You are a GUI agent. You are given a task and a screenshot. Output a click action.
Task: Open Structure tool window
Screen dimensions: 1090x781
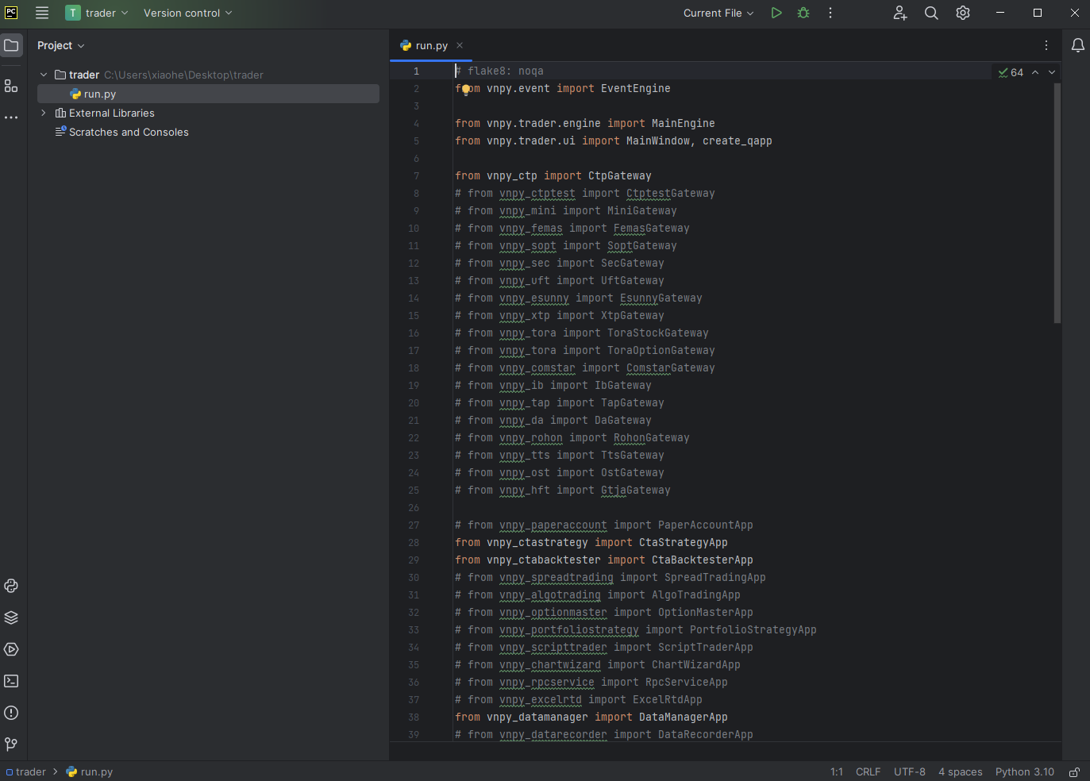11,86
